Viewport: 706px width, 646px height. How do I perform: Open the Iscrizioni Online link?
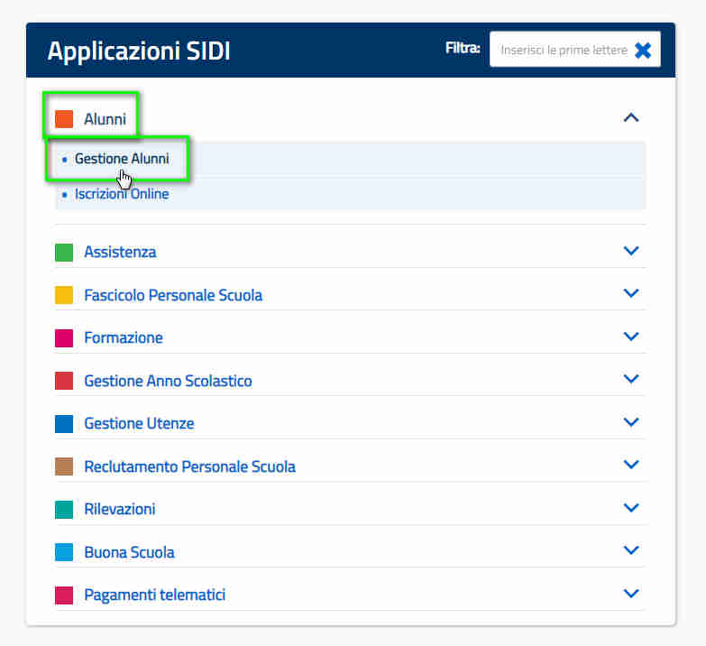click(x=122, y=194)
